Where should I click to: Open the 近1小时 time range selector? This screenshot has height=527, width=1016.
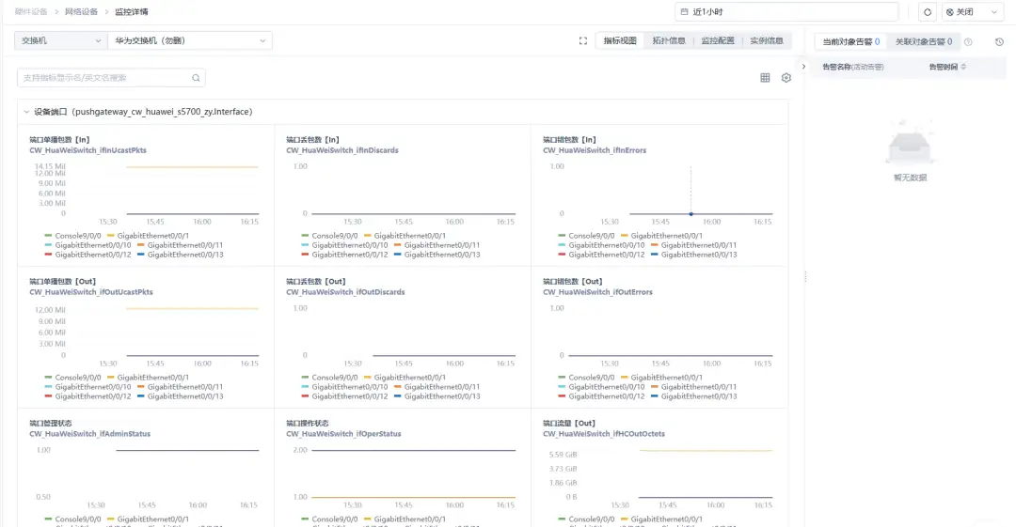(786, 11)
